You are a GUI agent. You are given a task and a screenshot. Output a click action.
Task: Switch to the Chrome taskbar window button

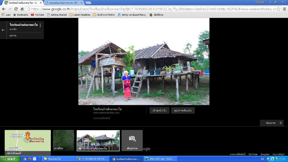tap(127, 159)
